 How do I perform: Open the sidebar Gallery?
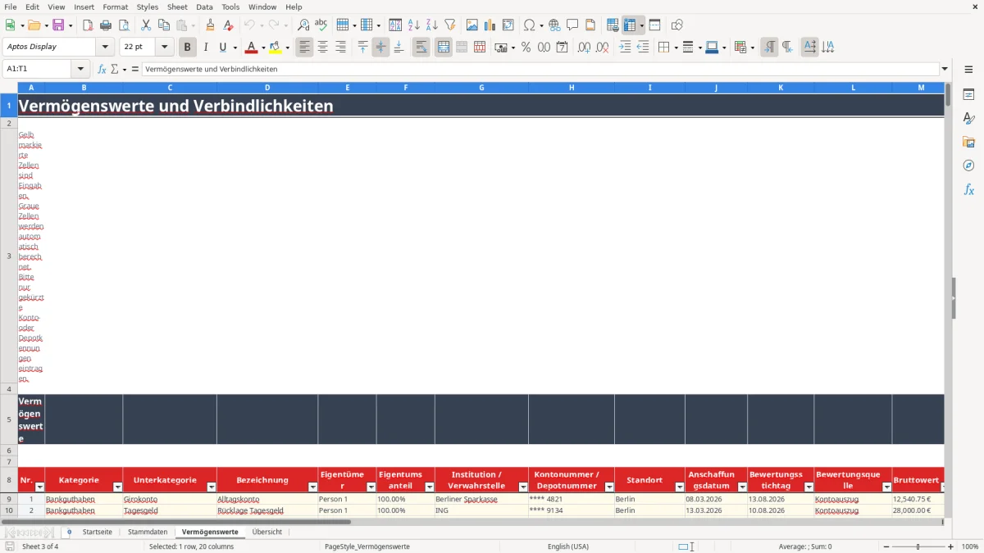[968, 142]
